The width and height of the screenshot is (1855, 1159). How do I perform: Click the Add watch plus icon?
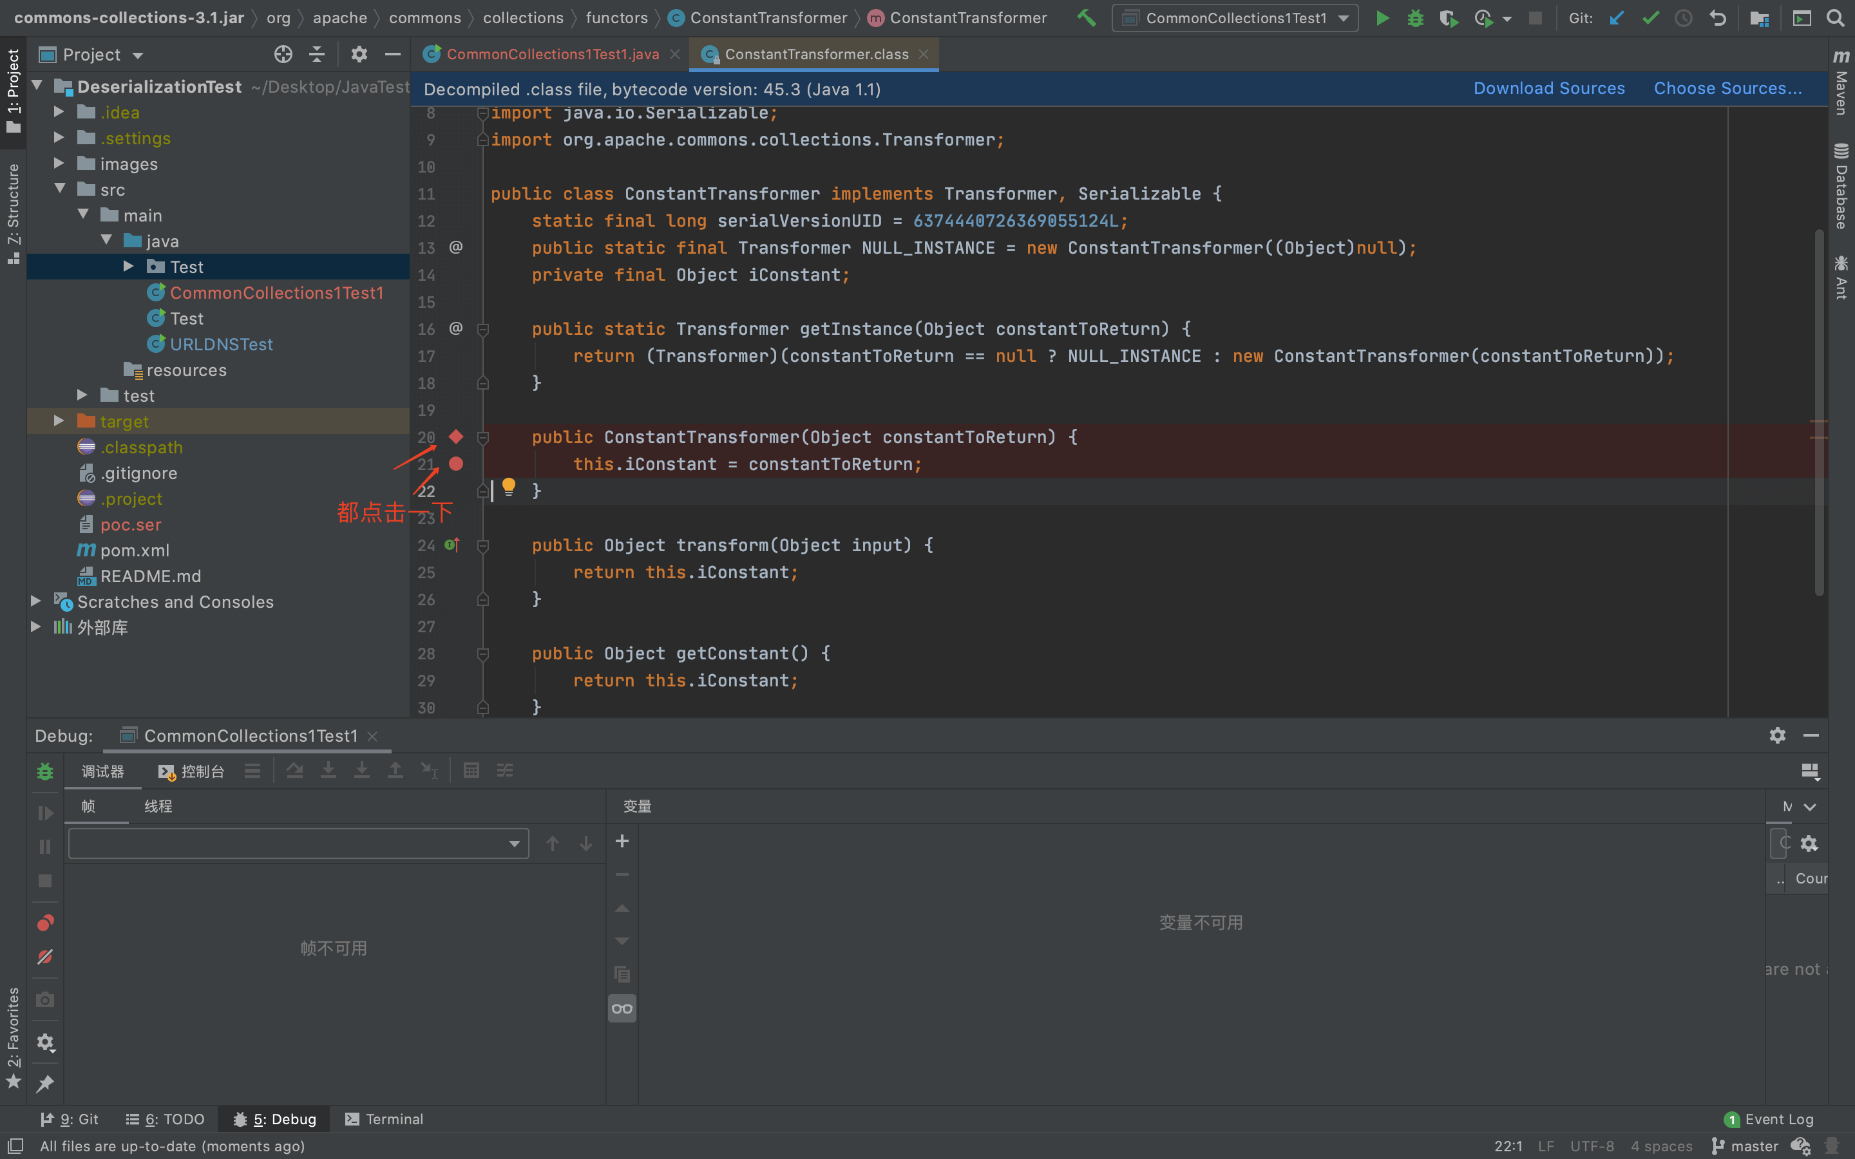pyautogui.click(x=622, y=842)
